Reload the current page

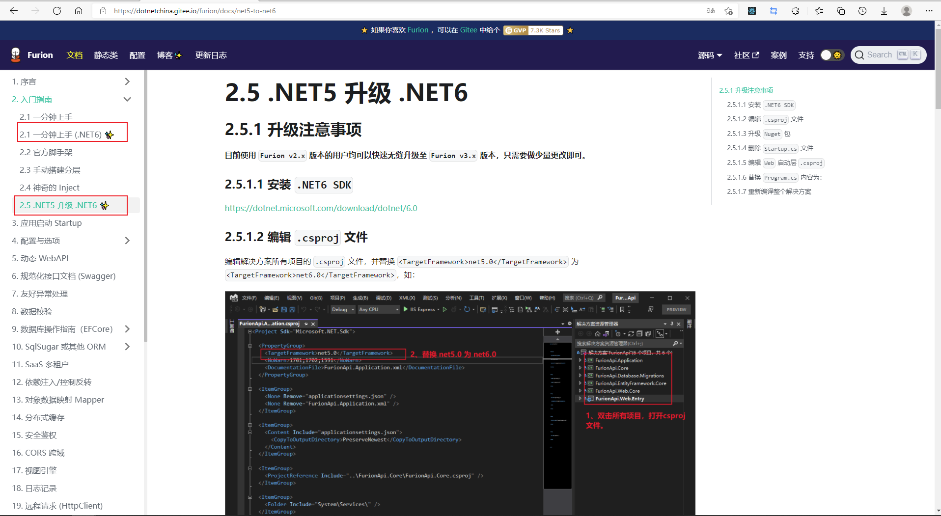pyautogui.click(x=57, y=11)
